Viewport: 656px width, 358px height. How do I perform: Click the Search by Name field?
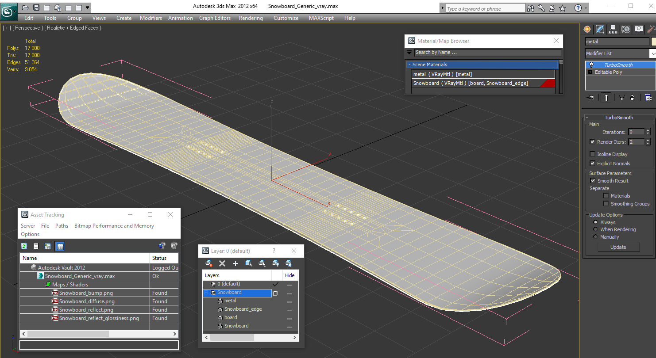click(488, 52)
